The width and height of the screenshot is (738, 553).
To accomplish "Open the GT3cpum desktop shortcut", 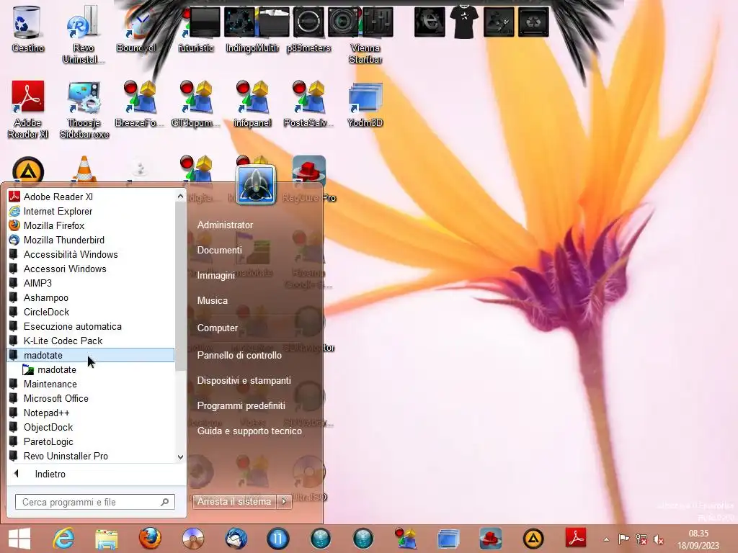I will [196, 104].
